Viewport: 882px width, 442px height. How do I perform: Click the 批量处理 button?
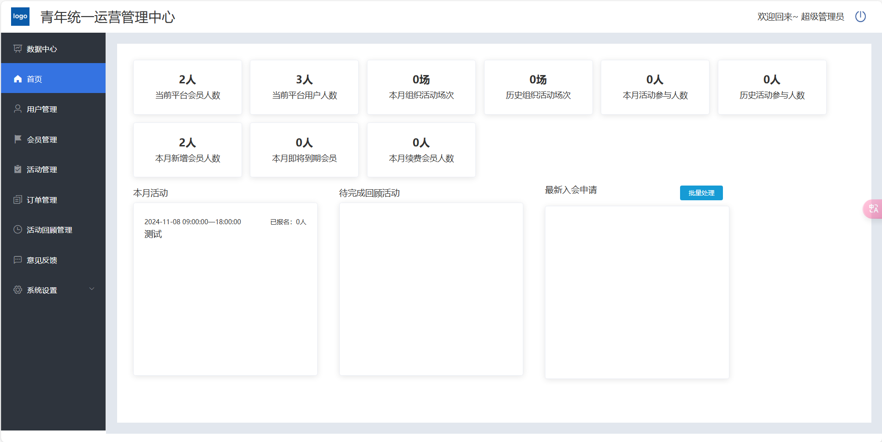click(701, 193)
